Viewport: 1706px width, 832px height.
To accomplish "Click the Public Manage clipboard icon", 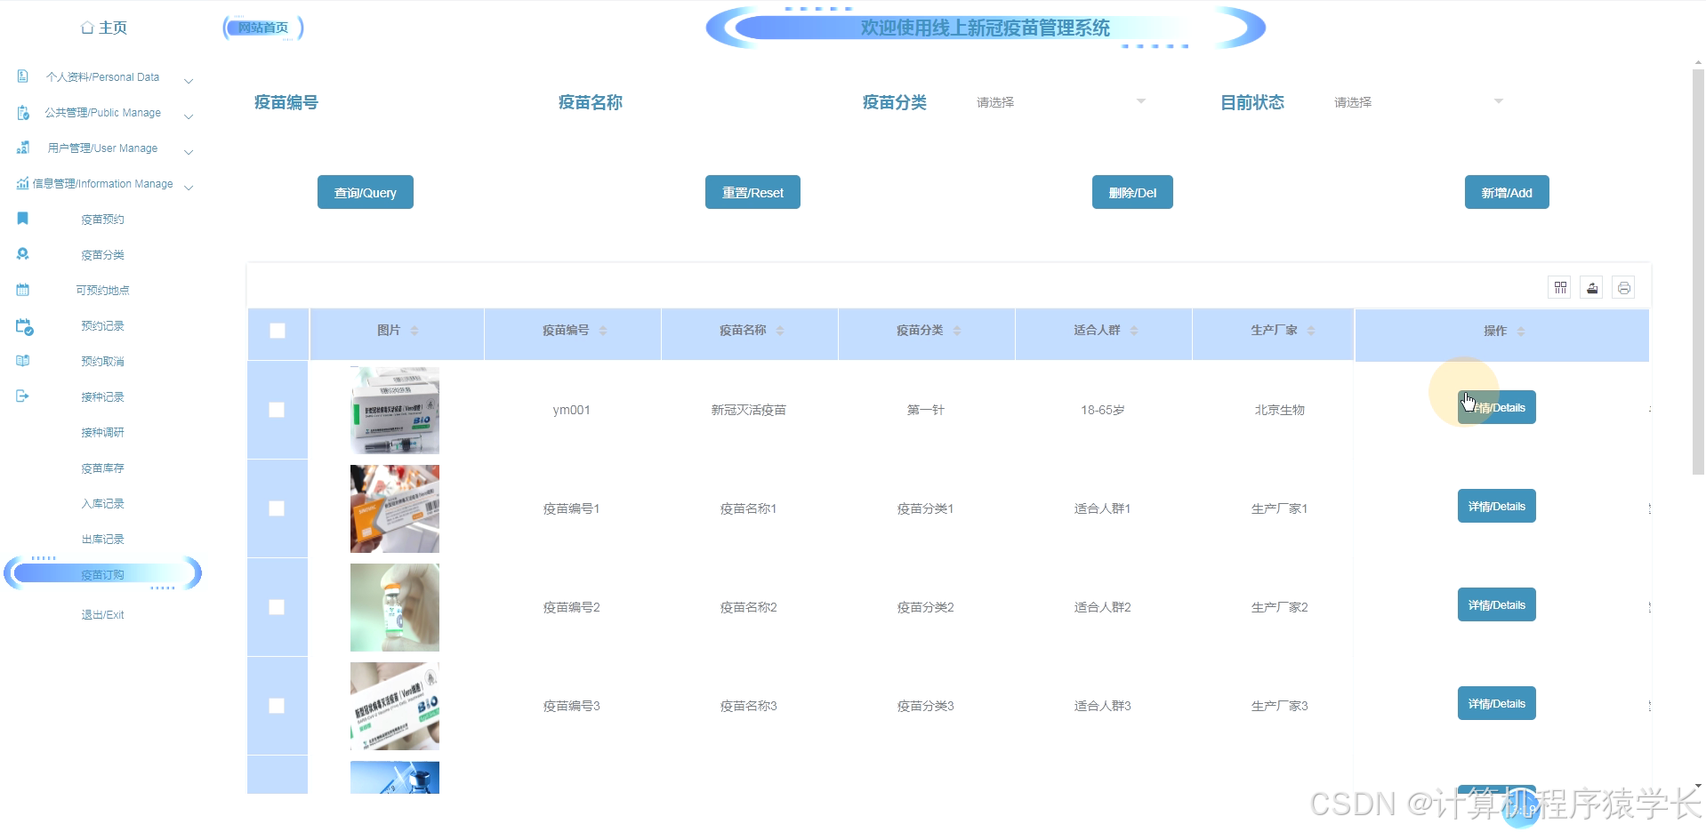I will coord(22,112).
